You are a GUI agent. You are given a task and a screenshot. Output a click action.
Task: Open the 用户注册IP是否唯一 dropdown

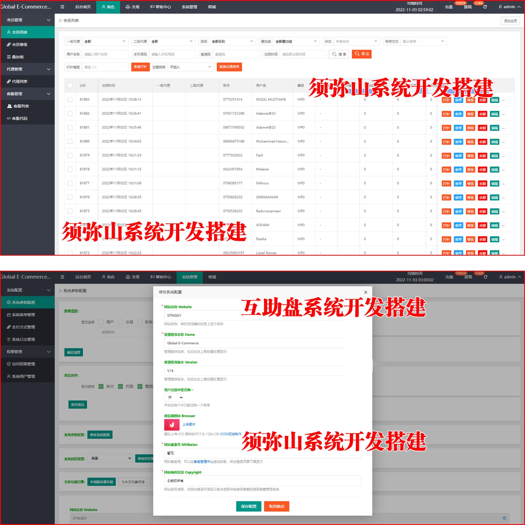coord(174,397)
